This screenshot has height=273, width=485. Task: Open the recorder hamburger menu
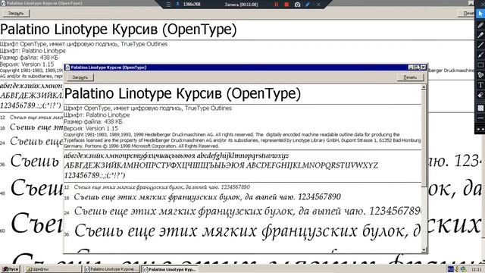click(x=168, y=5)
